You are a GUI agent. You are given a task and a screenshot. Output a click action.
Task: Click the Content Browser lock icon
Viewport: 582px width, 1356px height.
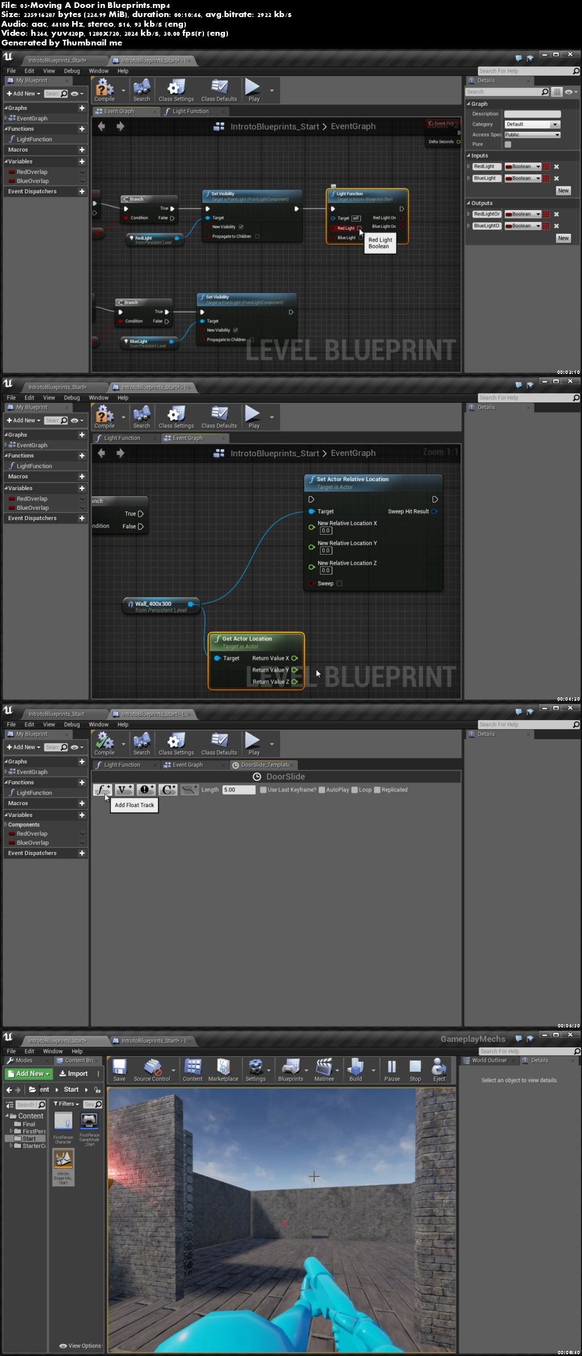97,1089
